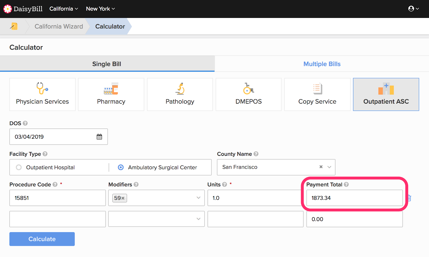
Task: Switch to the Multiple Bills tab
Action: pos(322,64)
